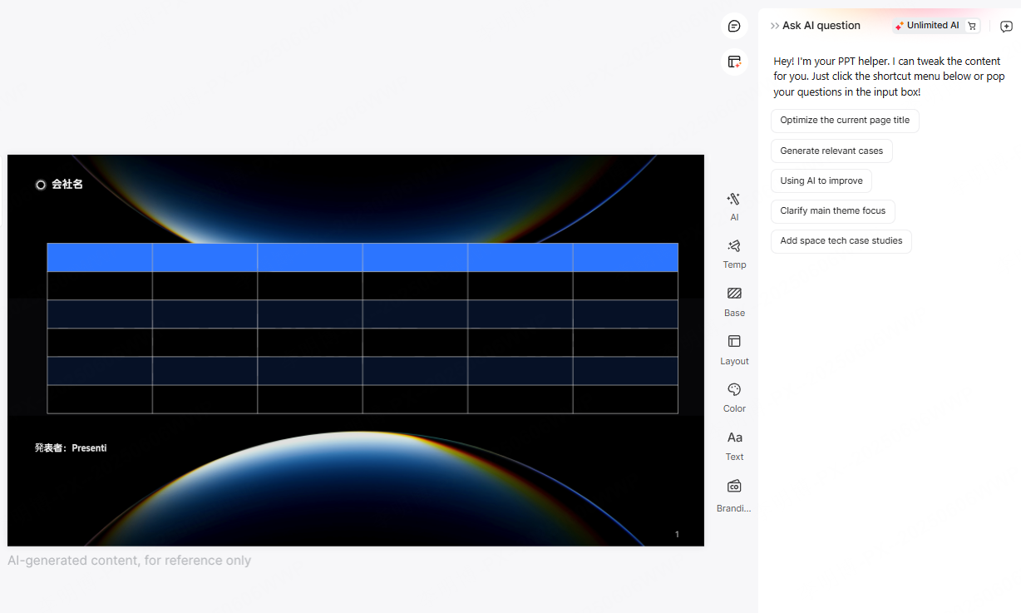
Task: Open the Layout panel icon
Action: click(734, 348)
